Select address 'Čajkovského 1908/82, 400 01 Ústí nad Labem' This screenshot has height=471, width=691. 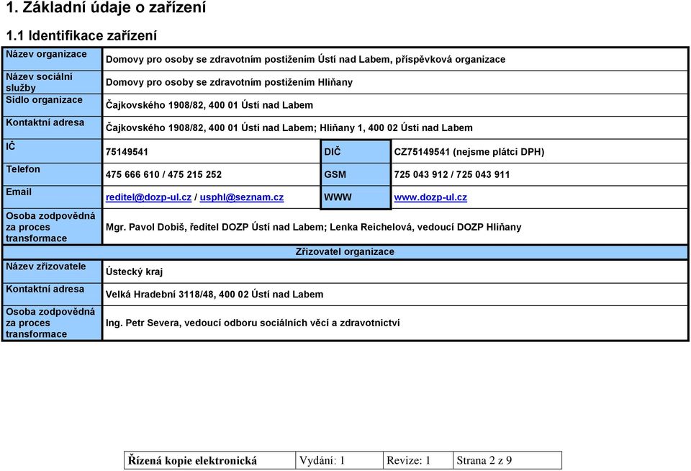209,105
